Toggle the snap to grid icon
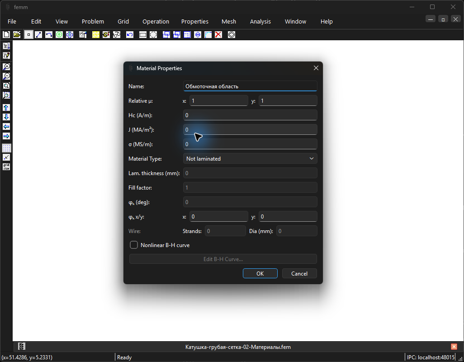464x362 pixels. [6, 157]
